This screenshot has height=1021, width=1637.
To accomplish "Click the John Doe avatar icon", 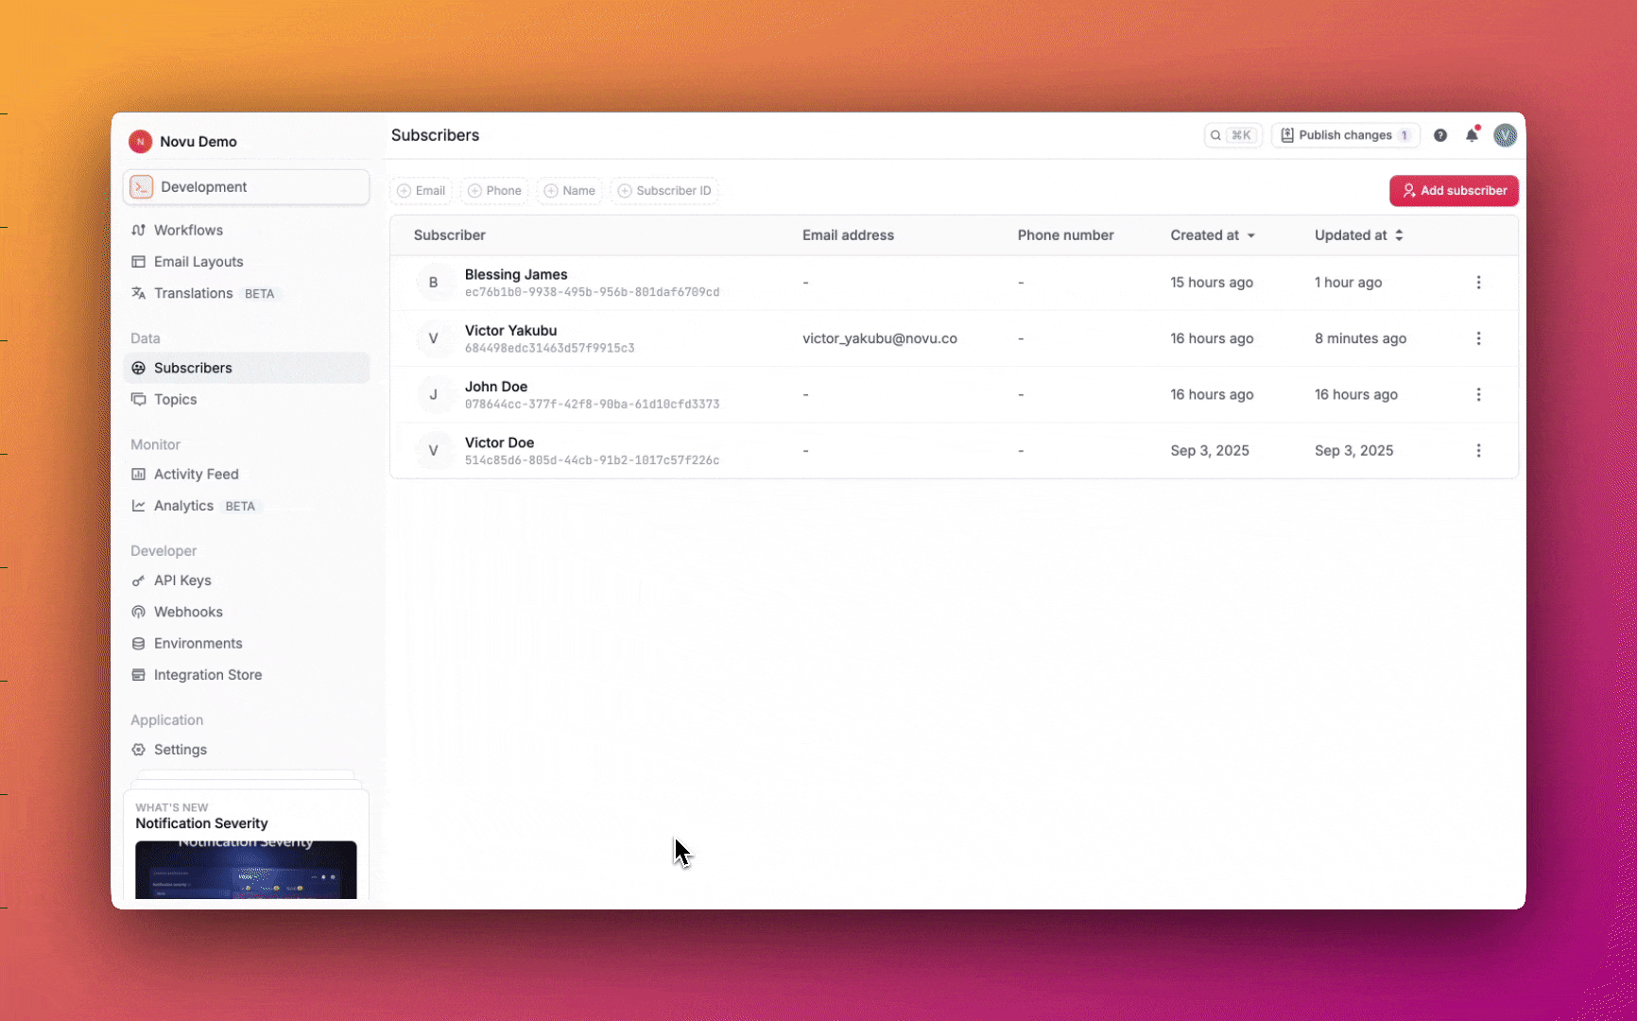I will coord(434,394).
